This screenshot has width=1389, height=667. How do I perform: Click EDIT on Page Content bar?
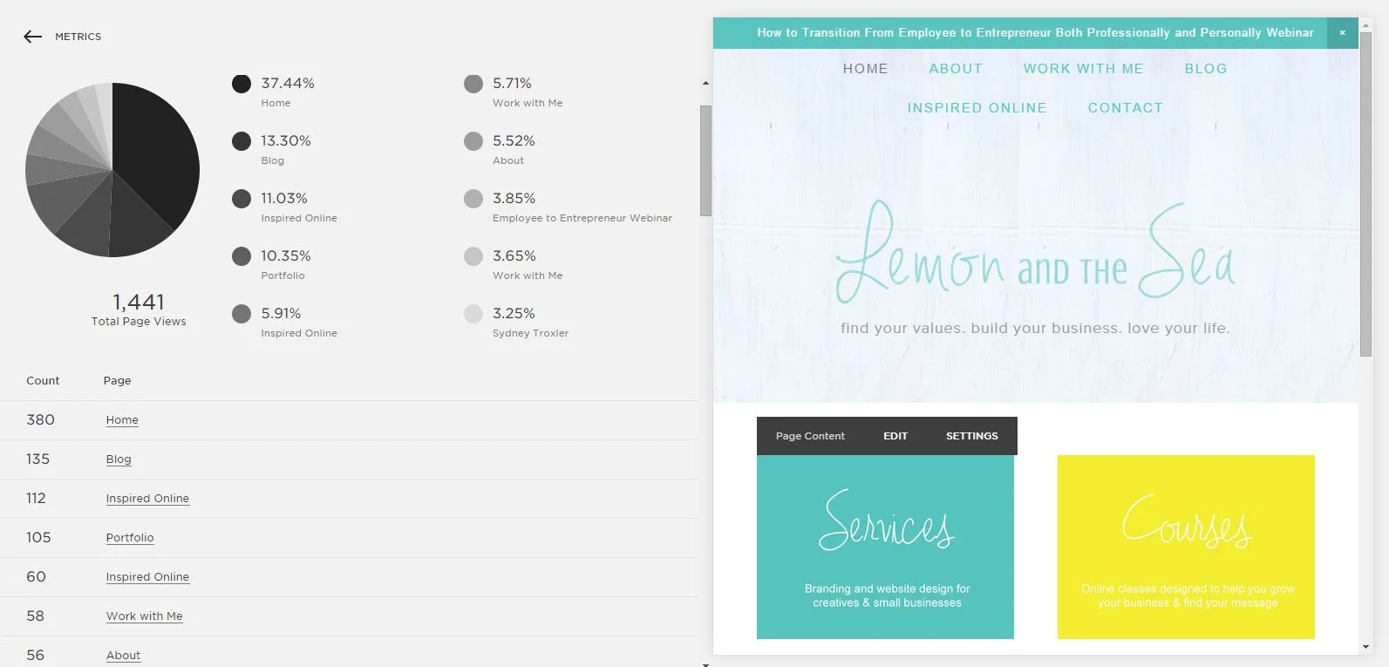(x=895, y=436)
